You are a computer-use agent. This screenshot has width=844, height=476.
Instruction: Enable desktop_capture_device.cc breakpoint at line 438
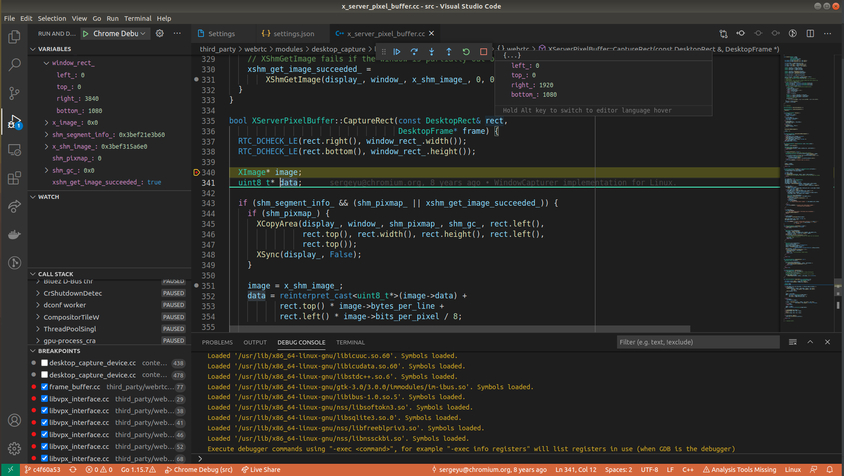point(45,363)
